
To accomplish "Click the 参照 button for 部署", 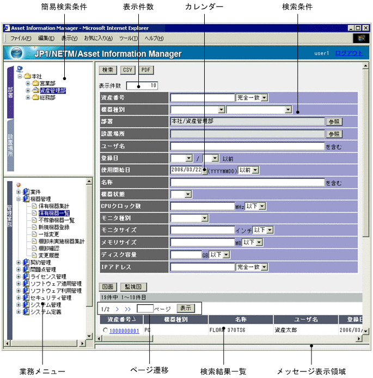I will (334, 122).
